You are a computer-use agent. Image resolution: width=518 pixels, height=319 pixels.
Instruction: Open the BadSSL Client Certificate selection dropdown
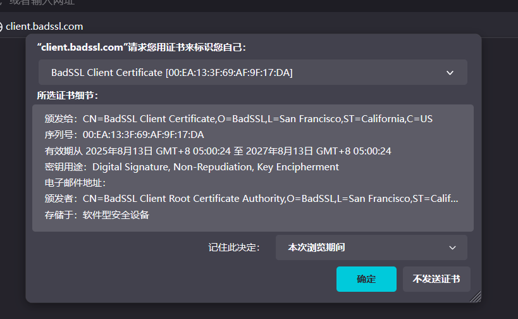(253, 72)
